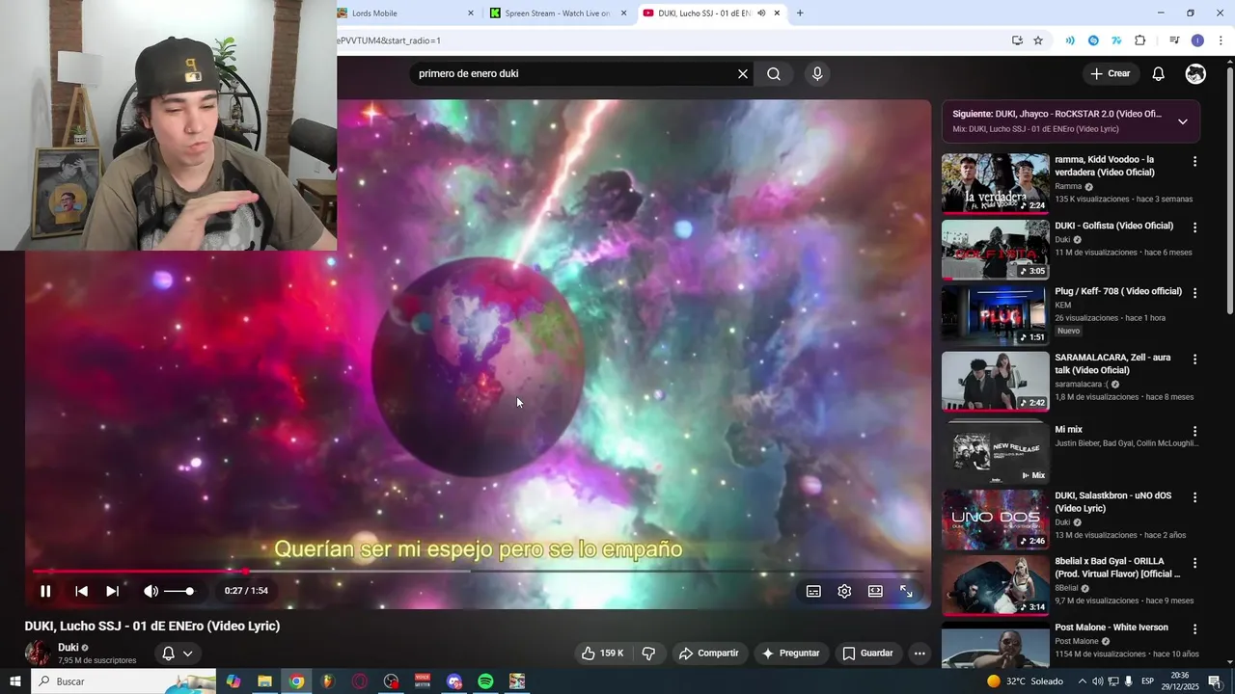Open the Crear menu
1235x694 pixels.
coord(1110,74)
